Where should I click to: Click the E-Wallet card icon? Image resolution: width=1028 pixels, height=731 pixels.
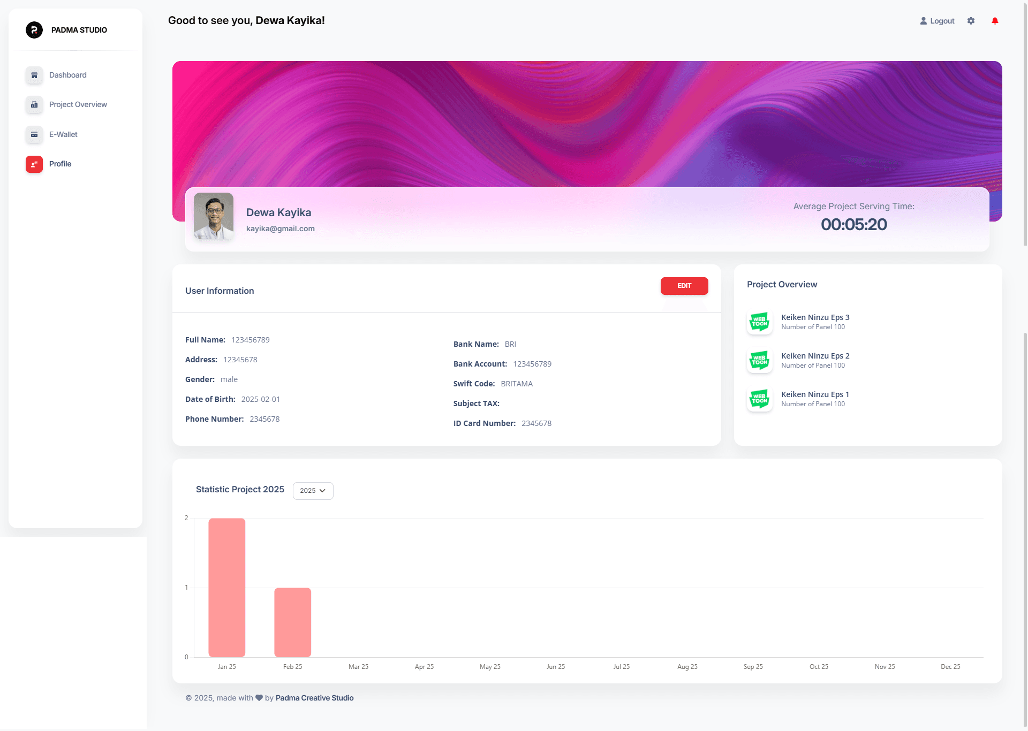(x=34, y=134)
